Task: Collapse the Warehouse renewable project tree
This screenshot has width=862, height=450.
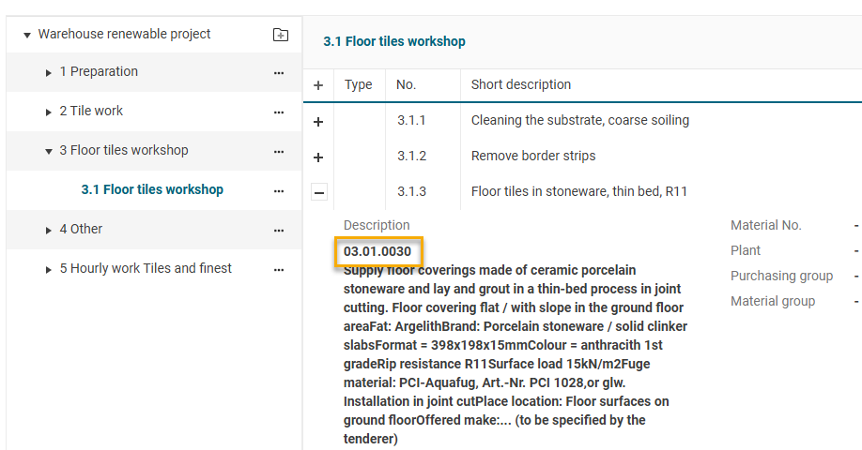Action: click(x=27, y=36)
